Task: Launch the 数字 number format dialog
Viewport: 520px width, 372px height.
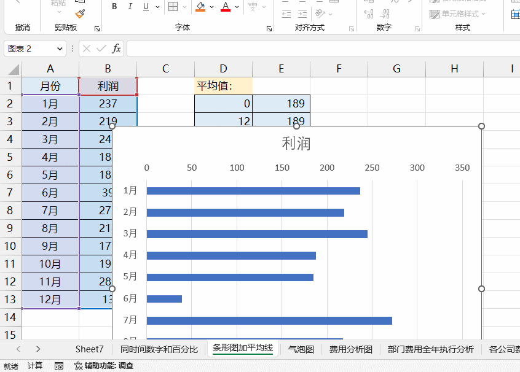Action: 417,29
